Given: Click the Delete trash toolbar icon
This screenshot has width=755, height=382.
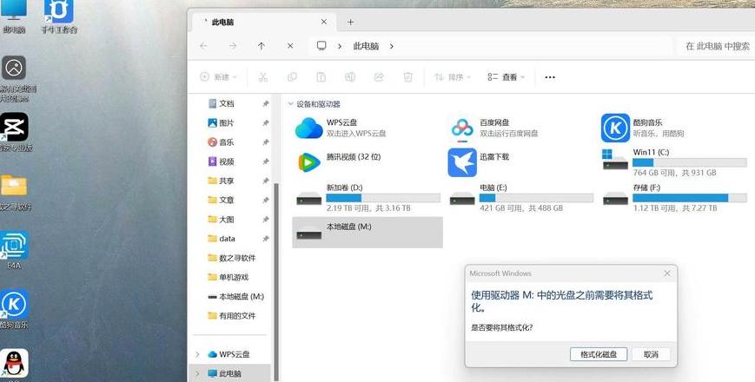Looking at the screenshot, I should (407, 77).
